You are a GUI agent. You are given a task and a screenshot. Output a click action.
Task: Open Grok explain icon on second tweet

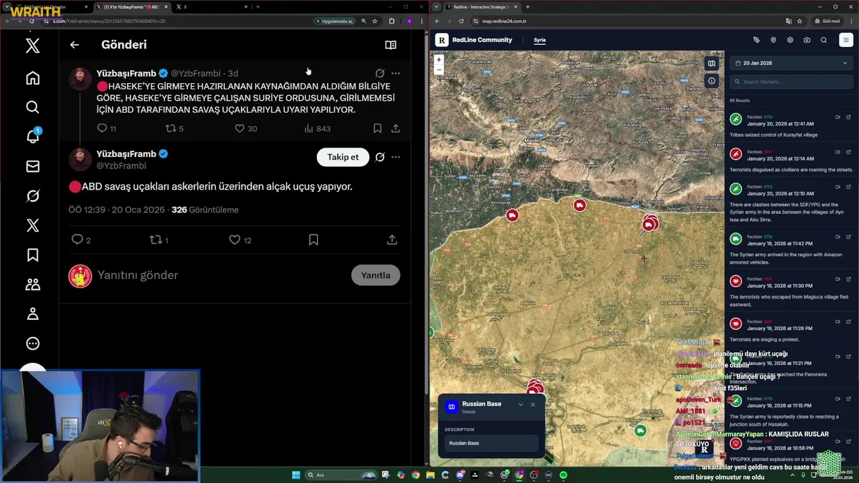tap(380, 157)
